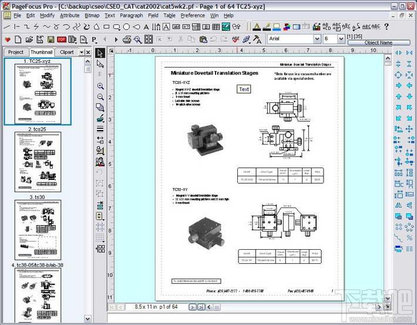Run the ABC spell check icon
This screenshot has width=417, height=325.
coord(236,39)
